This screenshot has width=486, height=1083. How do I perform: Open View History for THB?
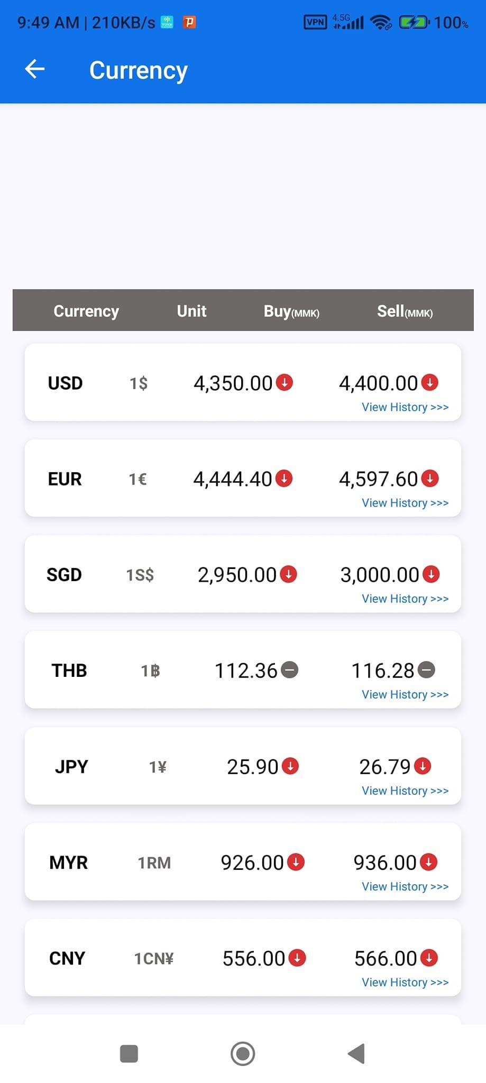point(405,694)
